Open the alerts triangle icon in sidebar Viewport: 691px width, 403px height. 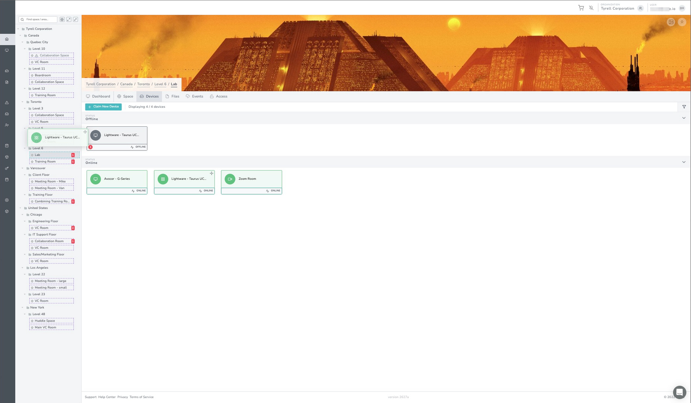7,103
